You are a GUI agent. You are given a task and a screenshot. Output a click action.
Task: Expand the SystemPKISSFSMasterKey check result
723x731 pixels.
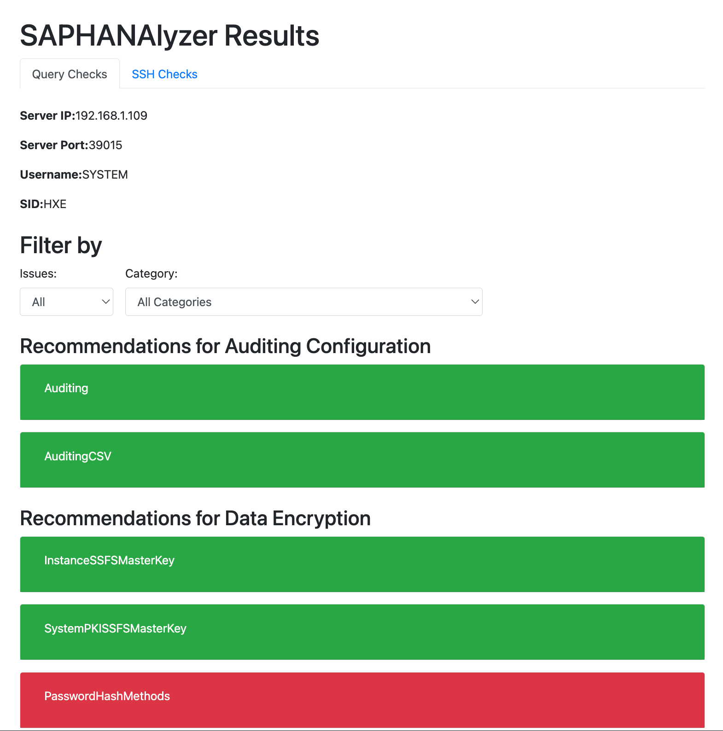pos(362,632)
